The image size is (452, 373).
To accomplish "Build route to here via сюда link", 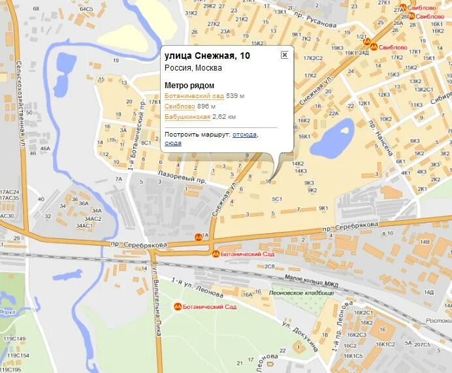I will (x=173, y=143).
